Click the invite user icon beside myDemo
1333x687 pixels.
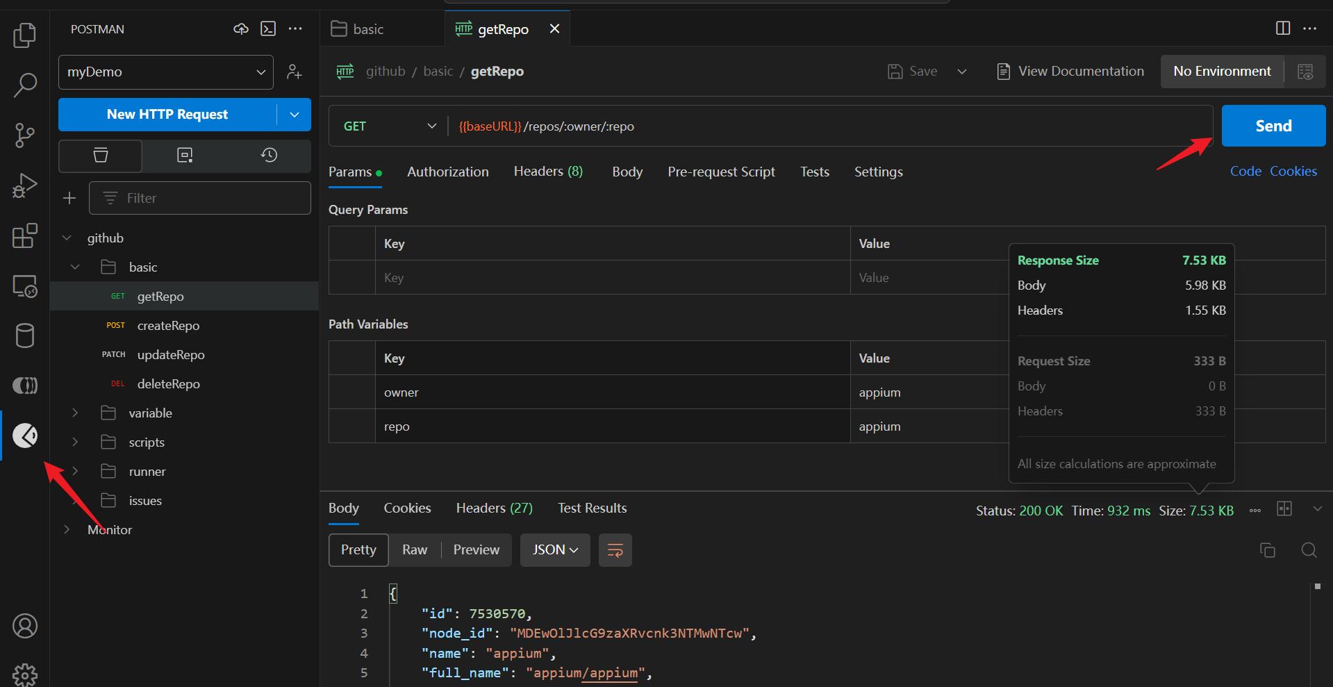pos(295,72)
